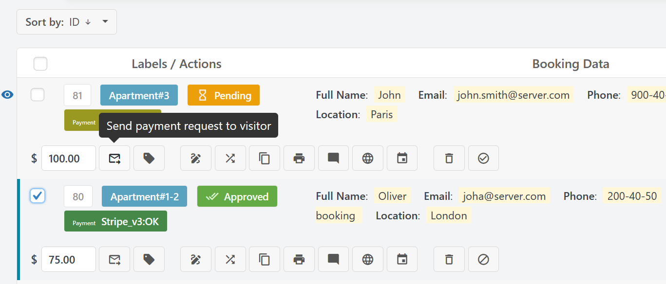This screenshot has width=666, height=284.
Task: Print booking 81 details
Action: click(299, 158)
